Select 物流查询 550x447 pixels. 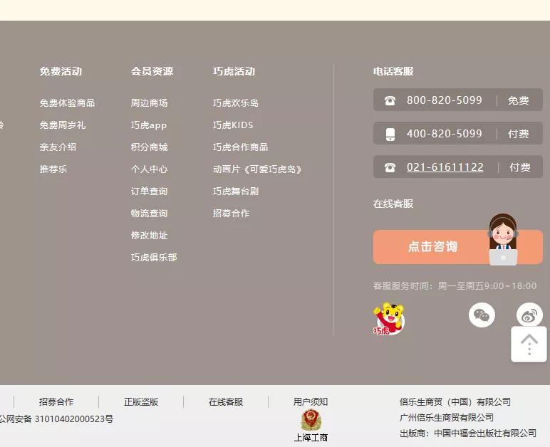[149, 214]
